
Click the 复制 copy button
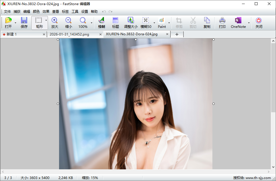click(x=207, y=23)
